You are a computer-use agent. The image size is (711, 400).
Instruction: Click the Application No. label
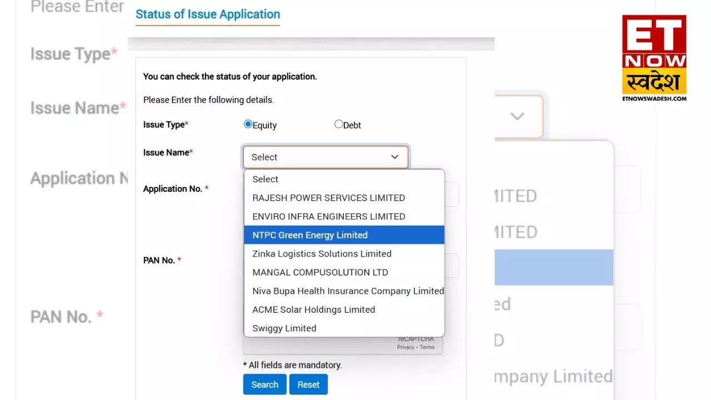[176, 189]
